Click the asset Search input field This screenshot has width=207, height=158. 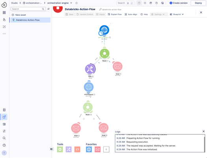tap(28, 9)
